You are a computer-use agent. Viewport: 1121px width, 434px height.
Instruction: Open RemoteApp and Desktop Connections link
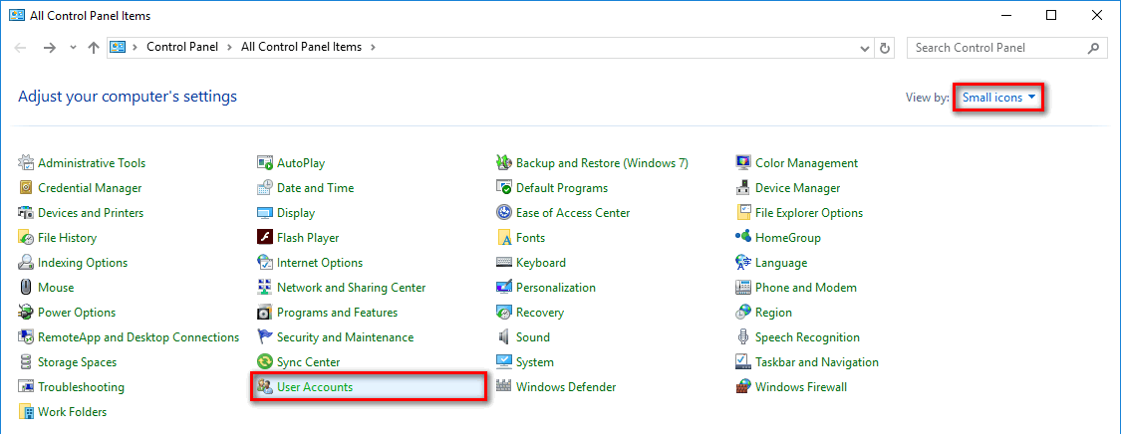tap(139, 336)
